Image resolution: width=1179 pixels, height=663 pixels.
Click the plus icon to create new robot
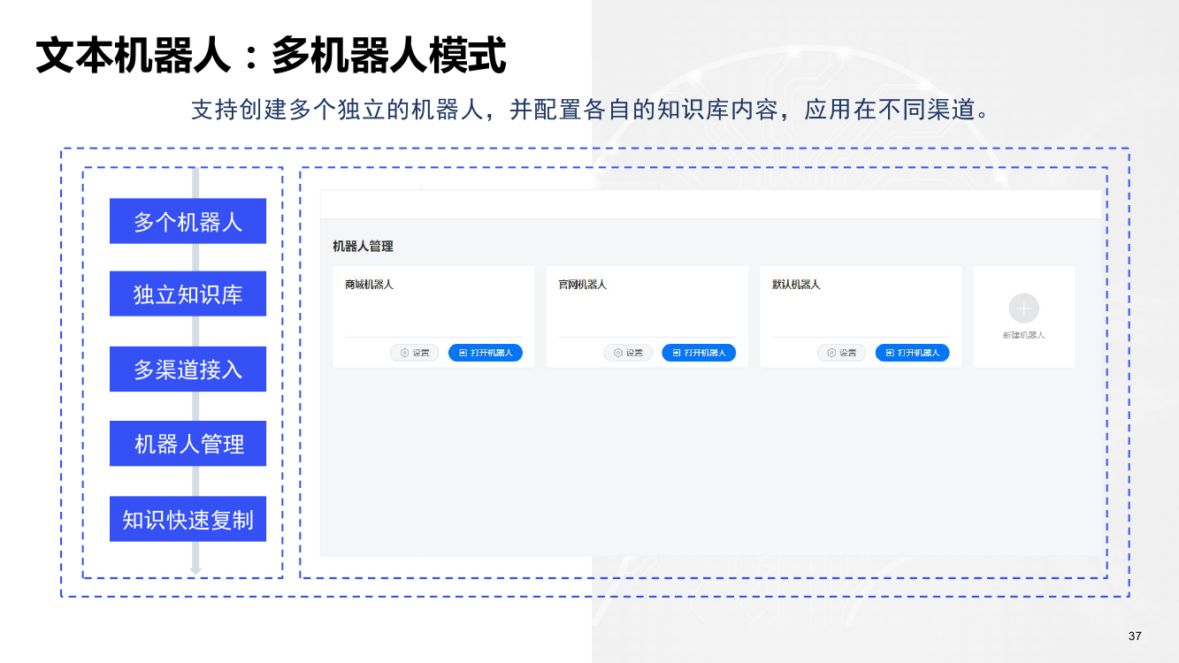(x=1023, y=309)
